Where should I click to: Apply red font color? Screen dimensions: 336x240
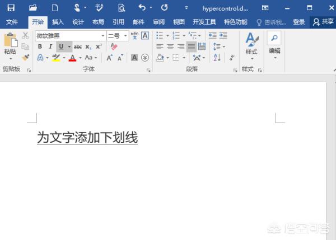pyautogui.click(x=72, y=58)
